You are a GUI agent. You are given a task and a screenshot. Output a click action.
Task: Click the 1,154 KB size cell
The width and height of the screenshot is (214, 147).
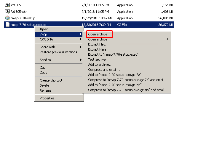point(167,5)
